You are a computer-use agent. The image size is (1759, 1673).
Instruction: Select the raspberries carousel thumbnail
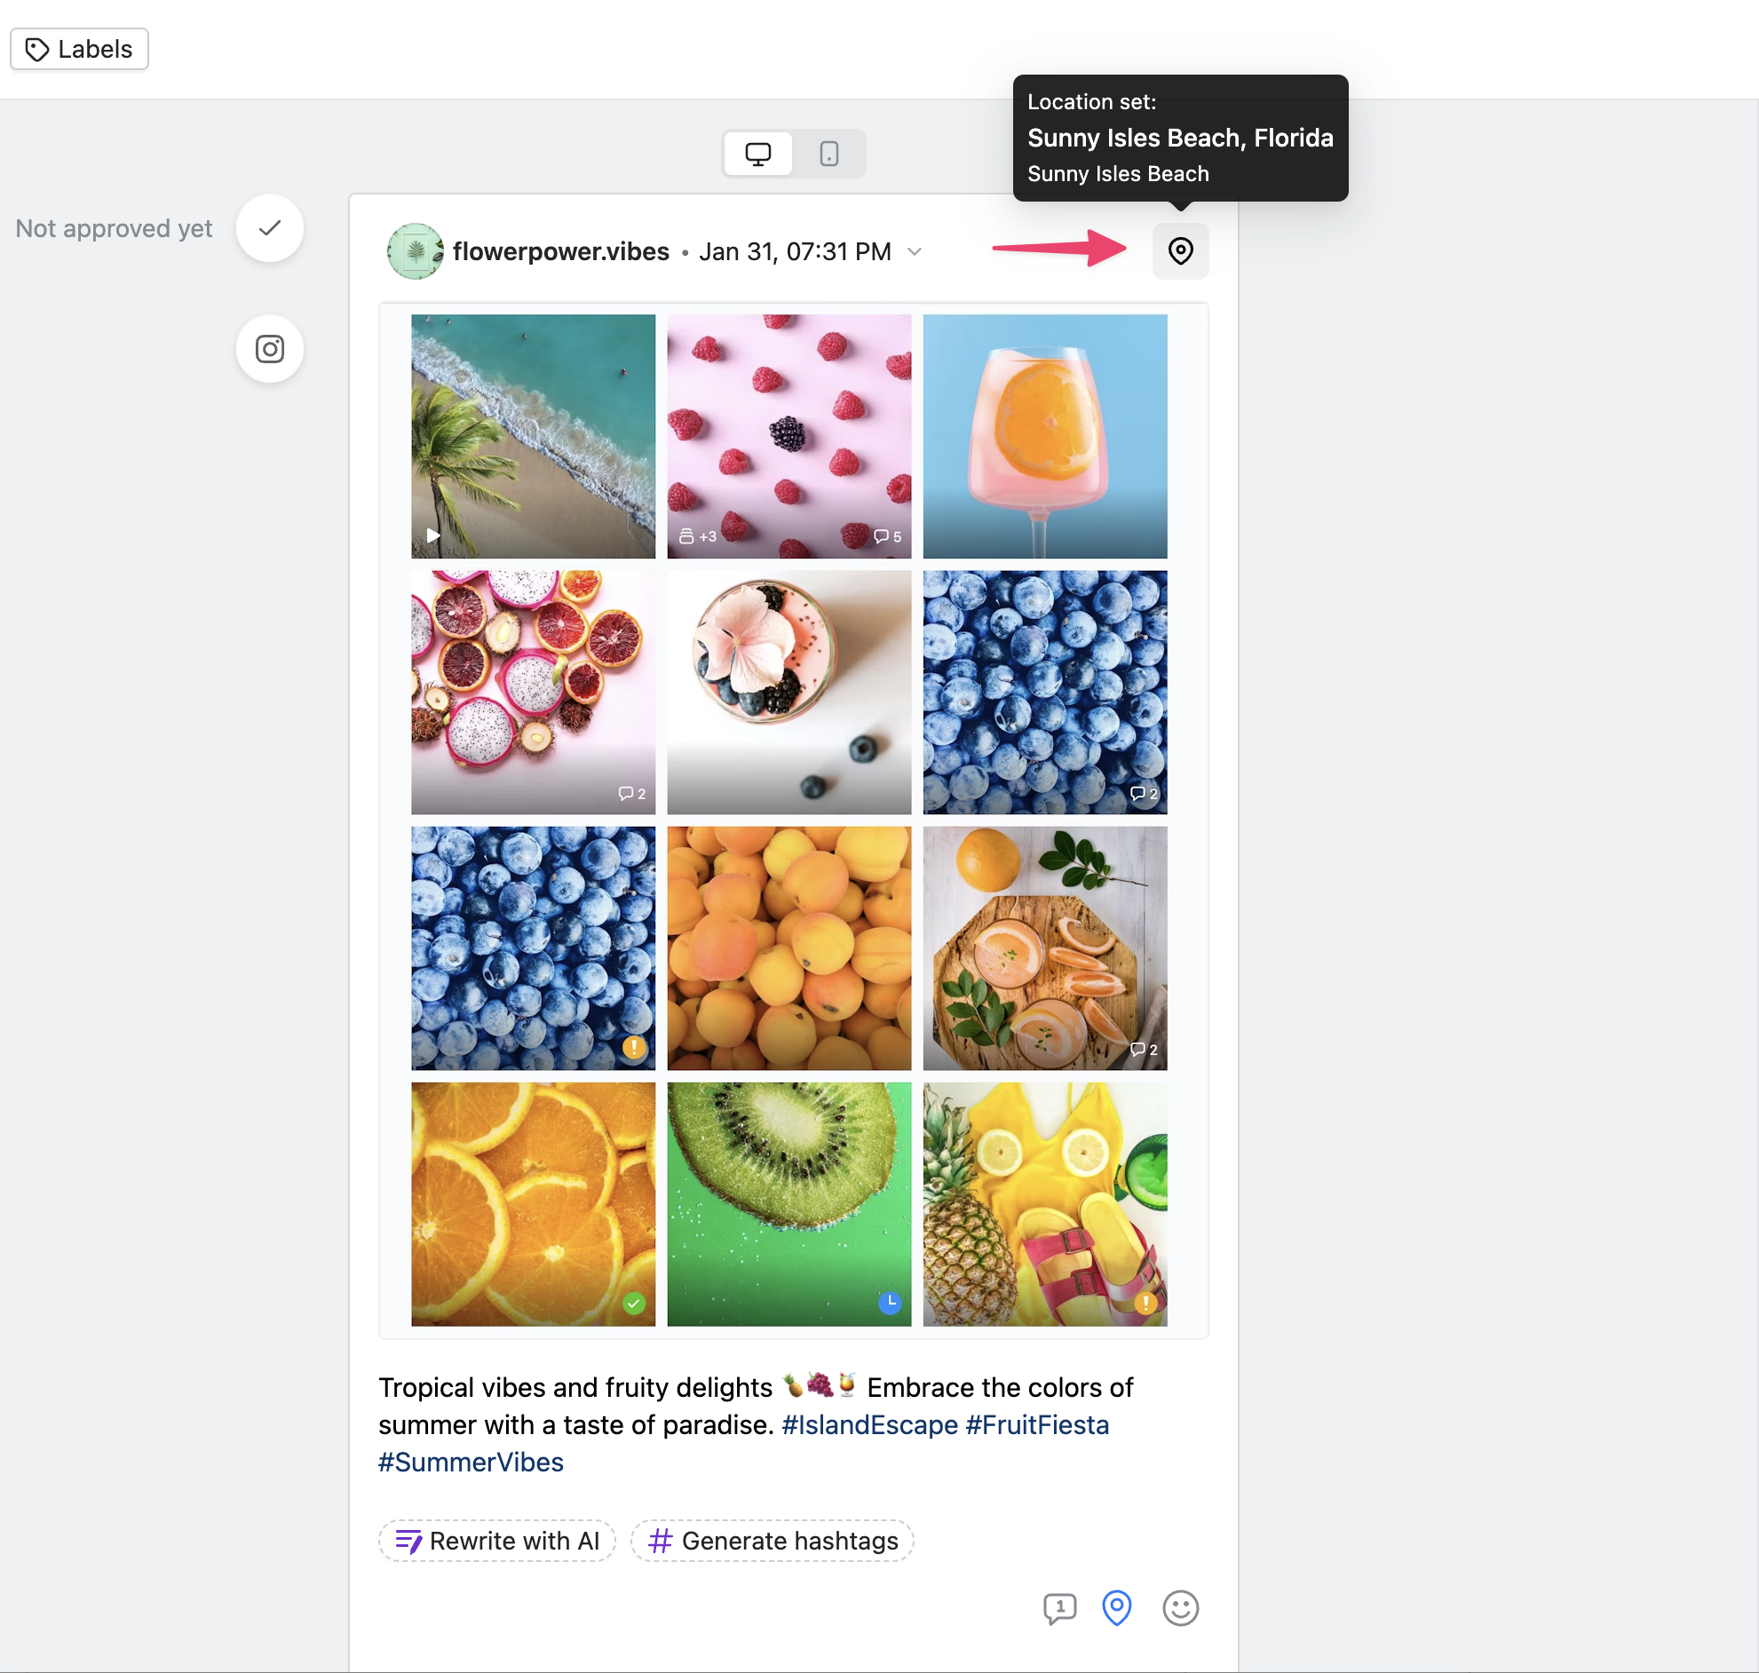point(788,436)
